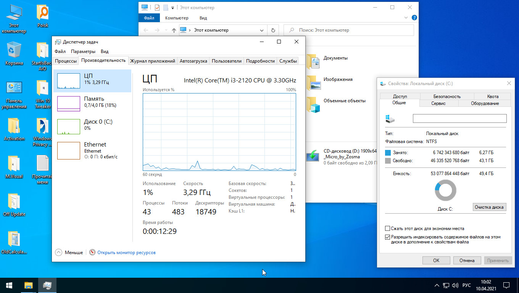Viewport: 519px width, 293px height.
Task: Open the quick access toolbar customize dropdown
Action: click(x=172, y=8)
